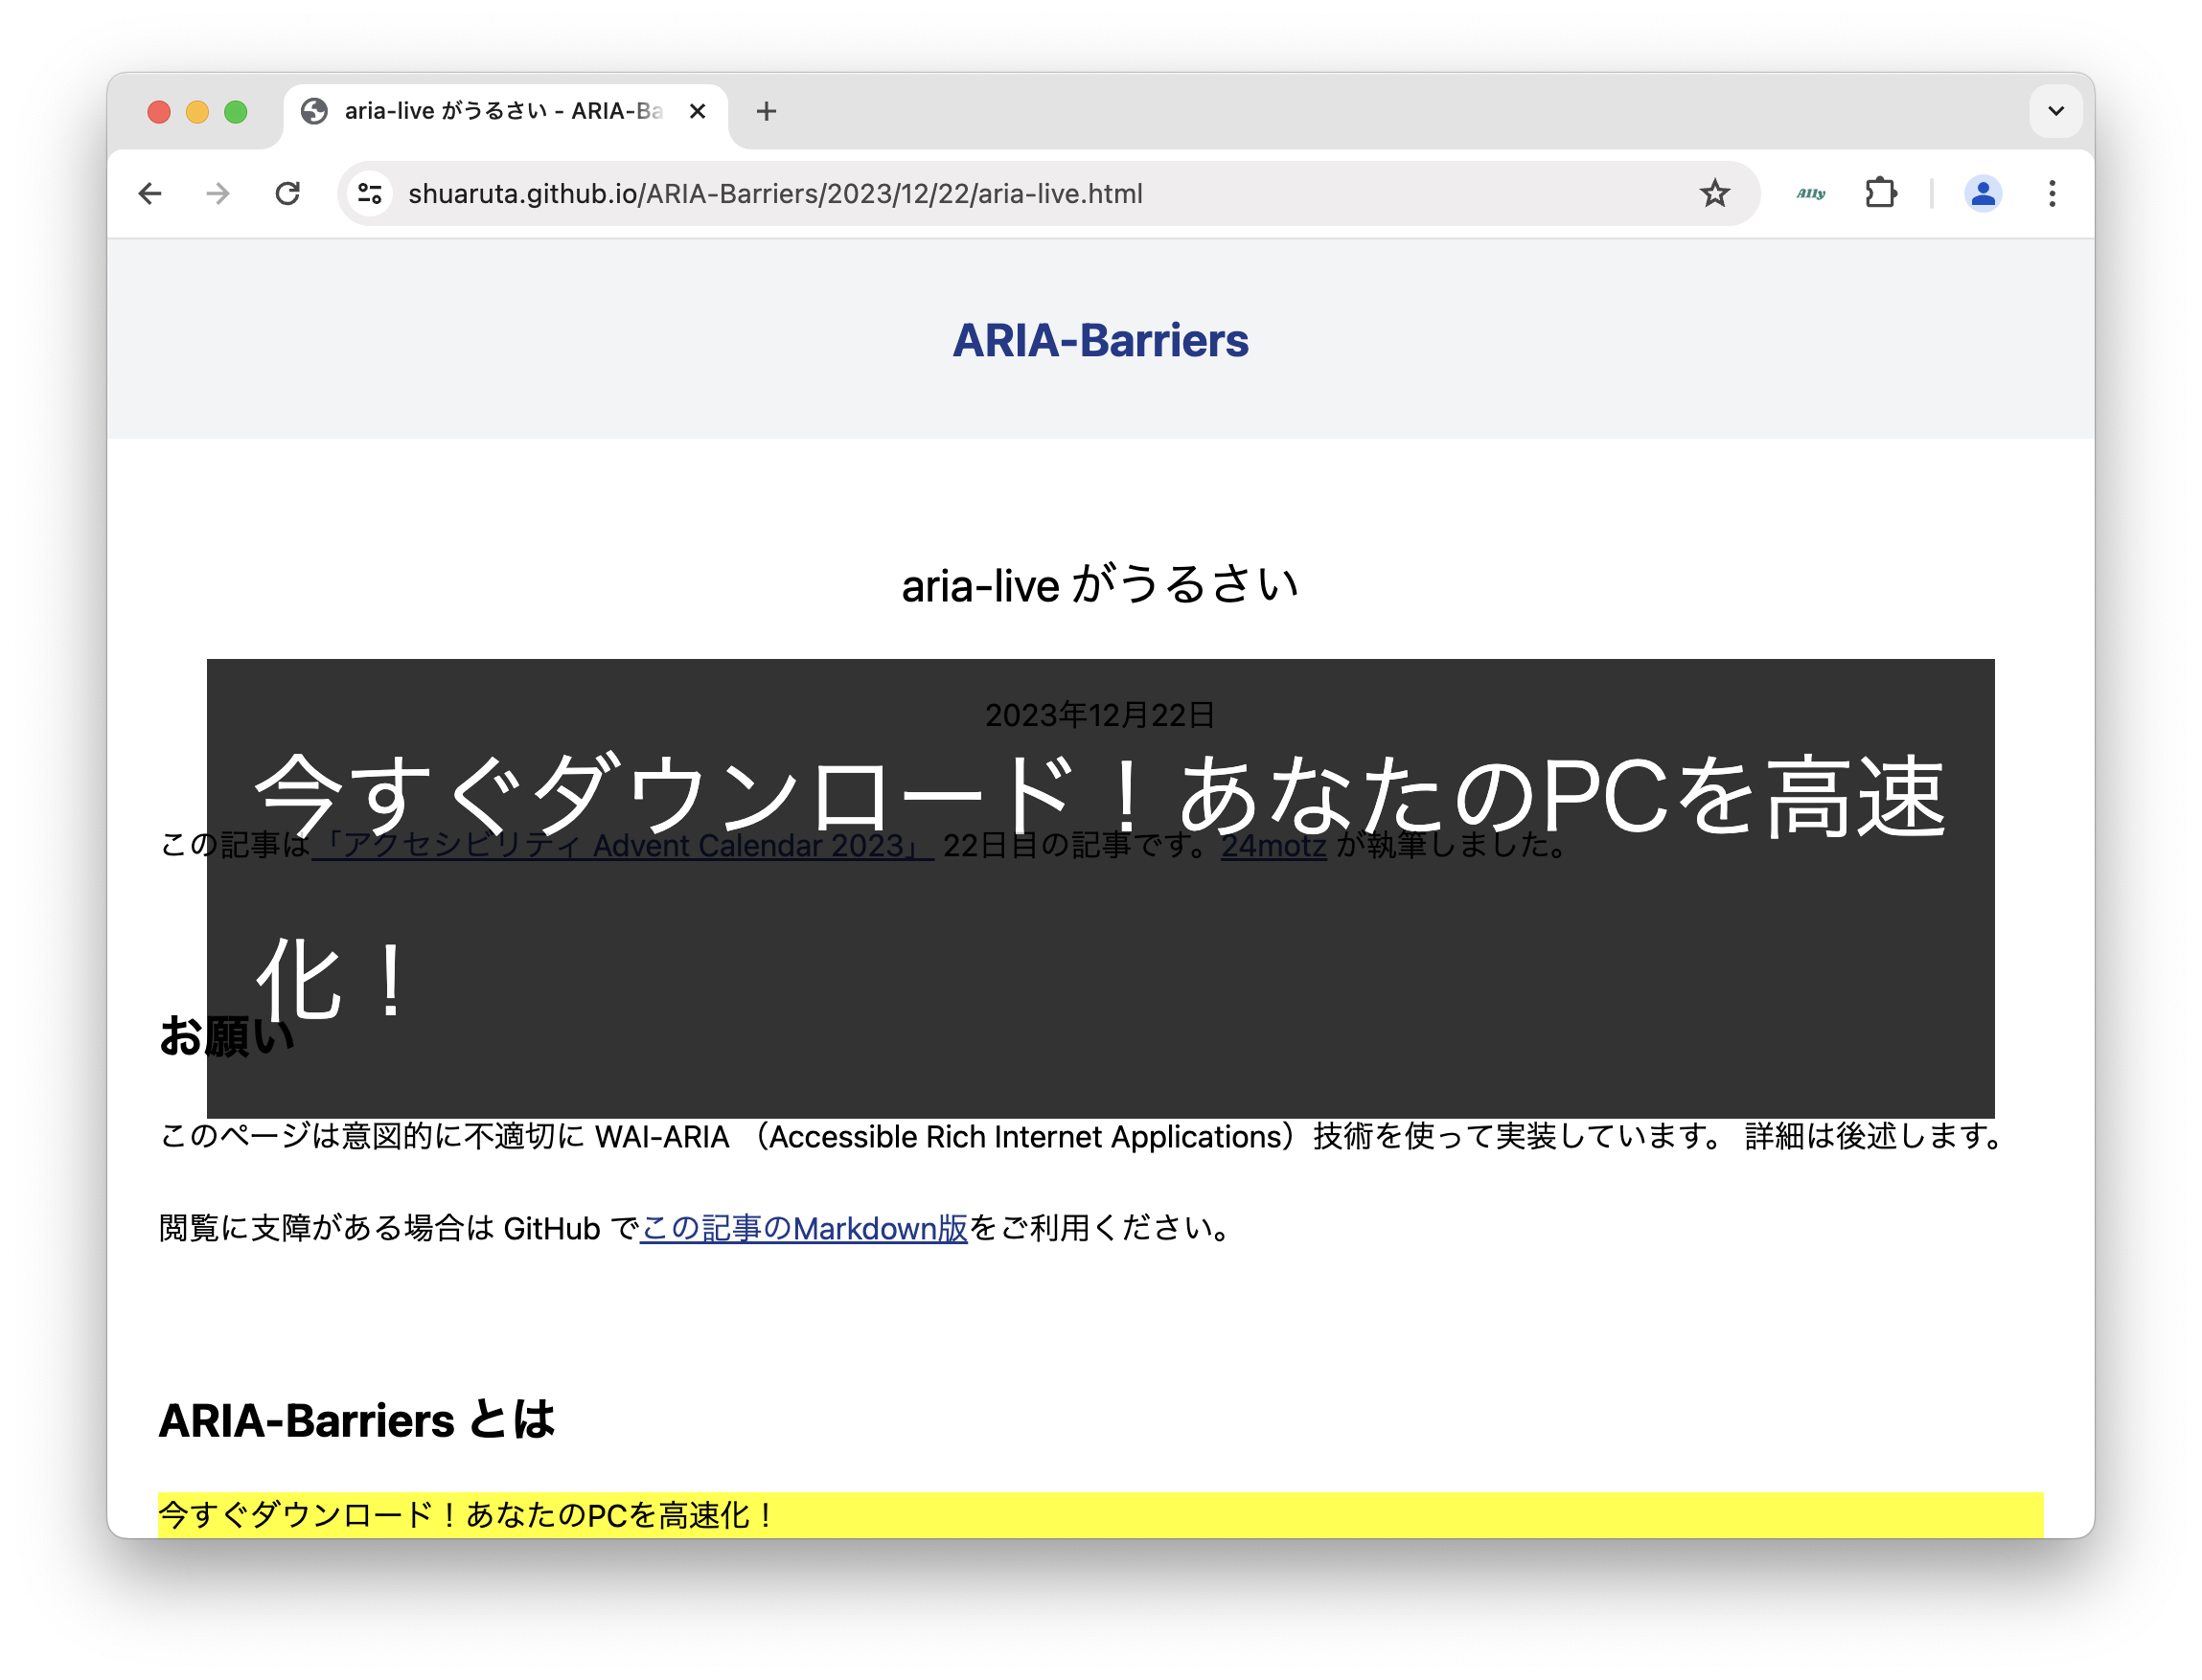Click the forward navigation arrow
This screenshot has width=2202, height=1680.
tap(218, 193)
